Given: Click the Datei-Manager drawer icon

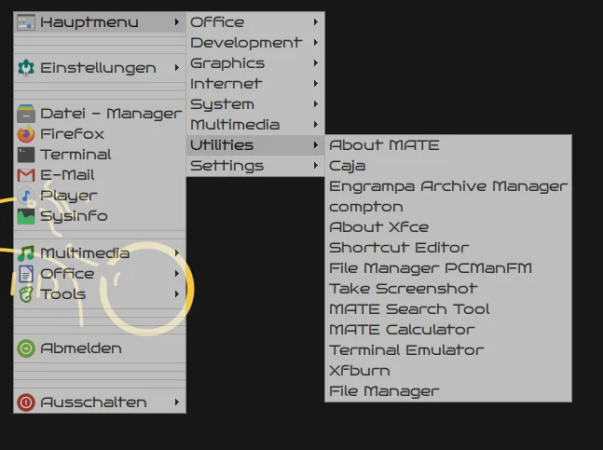Looking at the screenshot, I should point(26,114).
